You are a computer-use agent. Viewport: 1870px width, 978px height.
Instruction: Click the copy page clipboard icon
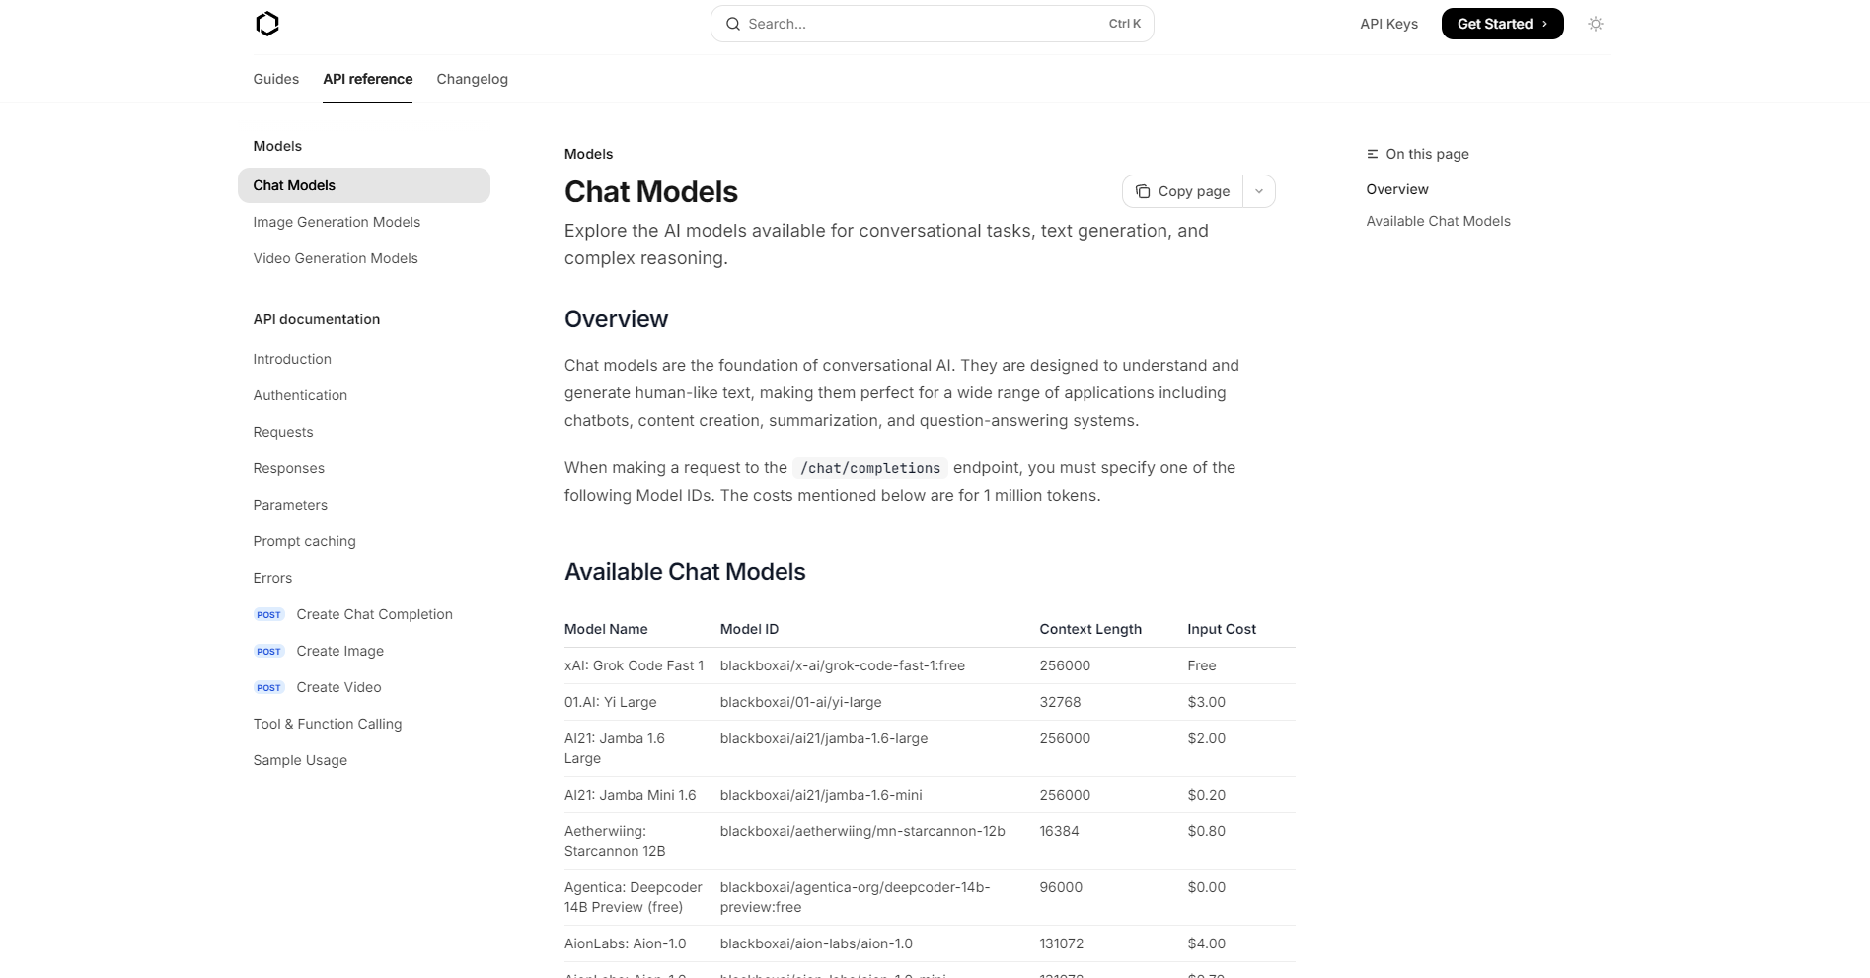(1143, 191)
